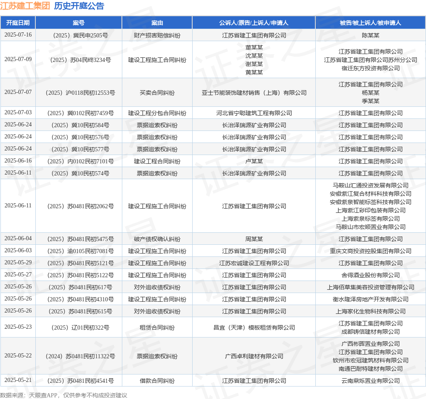Click defendant cell 陈某某
This screenshot has height=399, width=426.
(371, 35)
